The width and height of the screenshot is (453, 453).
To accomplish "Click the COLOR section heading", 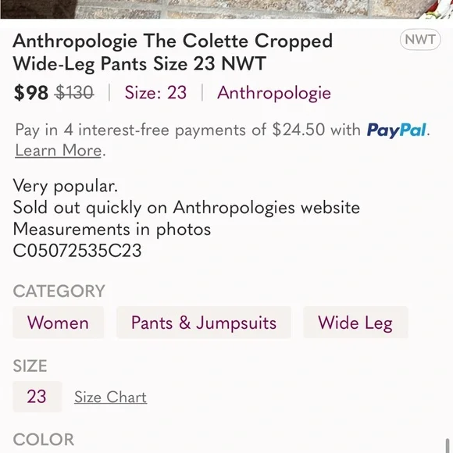I will coord(44,440).
